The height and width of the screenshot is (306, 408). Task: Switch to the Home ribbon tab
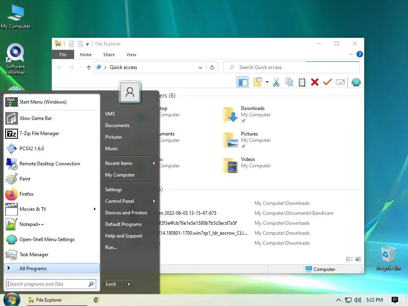[x=86, y=55]
